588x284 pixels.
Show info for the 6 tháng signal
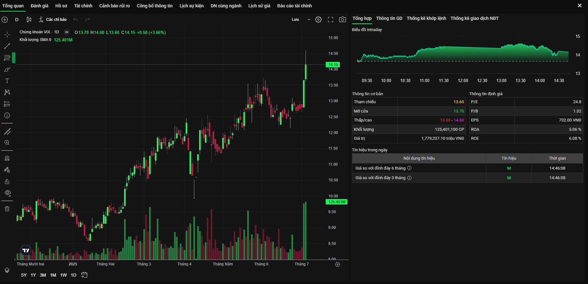(x=409, y=168)
